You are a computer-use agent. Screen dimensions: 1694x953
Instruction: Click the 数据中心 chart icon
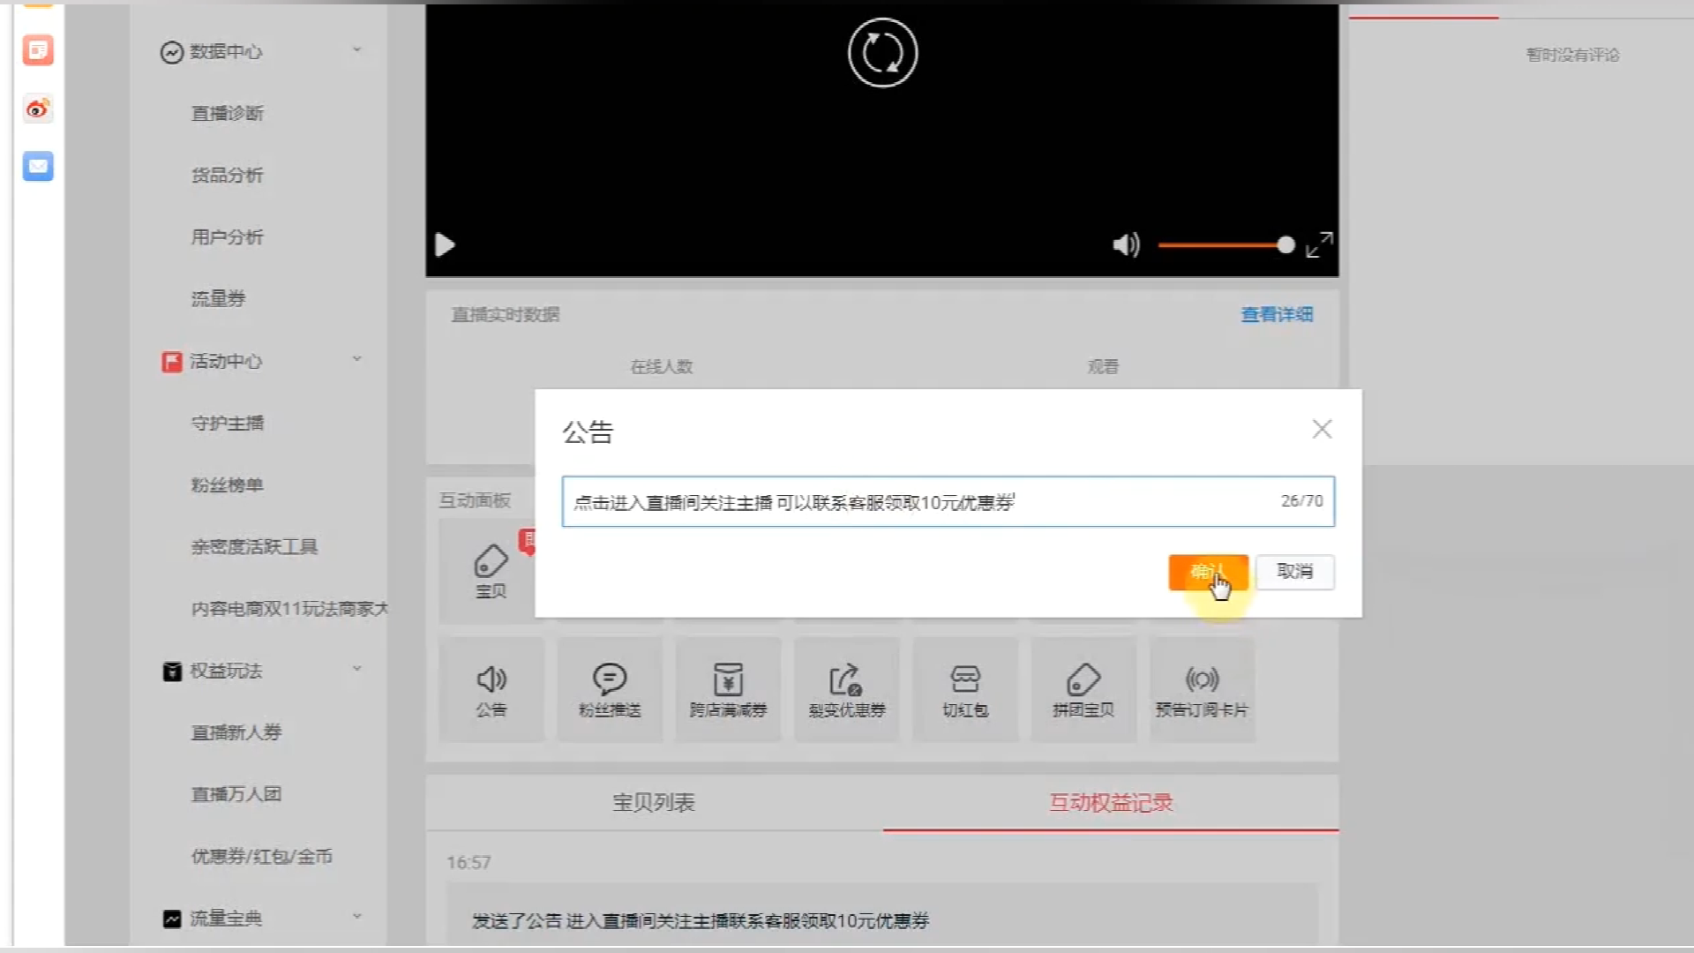pos(171,52)
